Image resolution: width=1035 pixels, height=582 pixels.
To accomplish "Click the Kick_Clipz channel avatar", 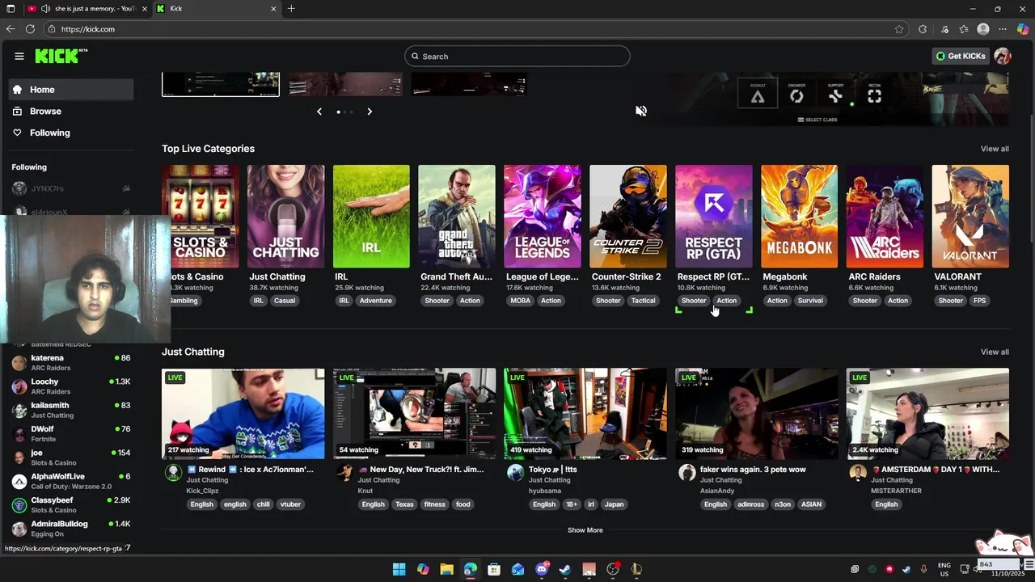I will pyautogui.click(x=173, y=473).
